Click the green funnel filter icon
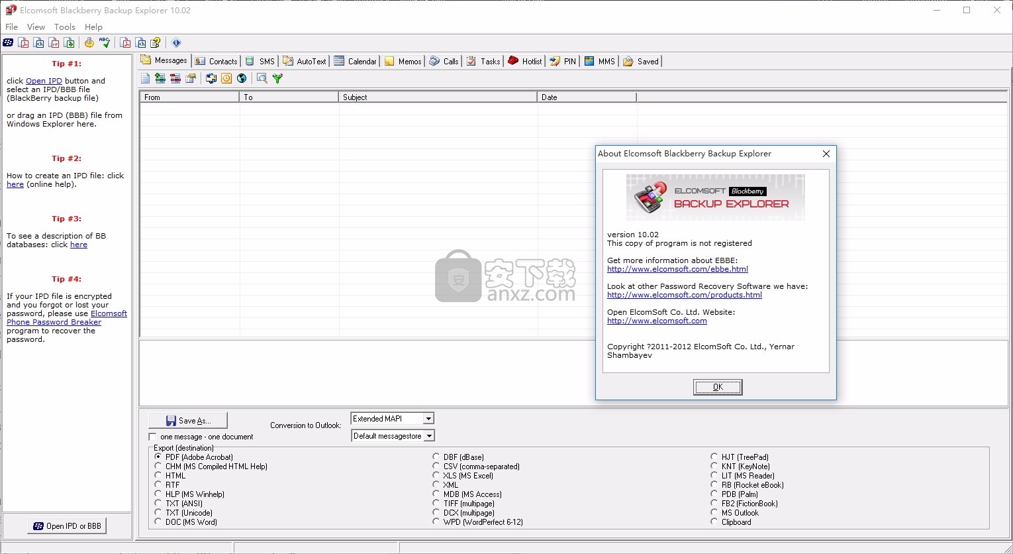This screenshot has height=554, width=1013. click(x=277, y=78)
